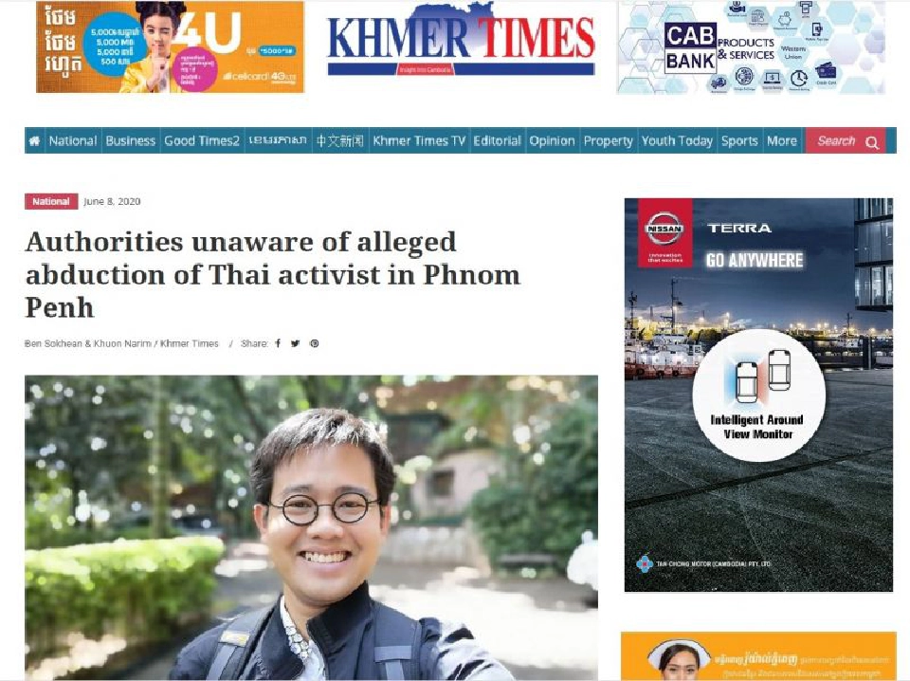Select the Editorial menu item
The width and height of the screenshot is (910, 681).
coord(498,141)
